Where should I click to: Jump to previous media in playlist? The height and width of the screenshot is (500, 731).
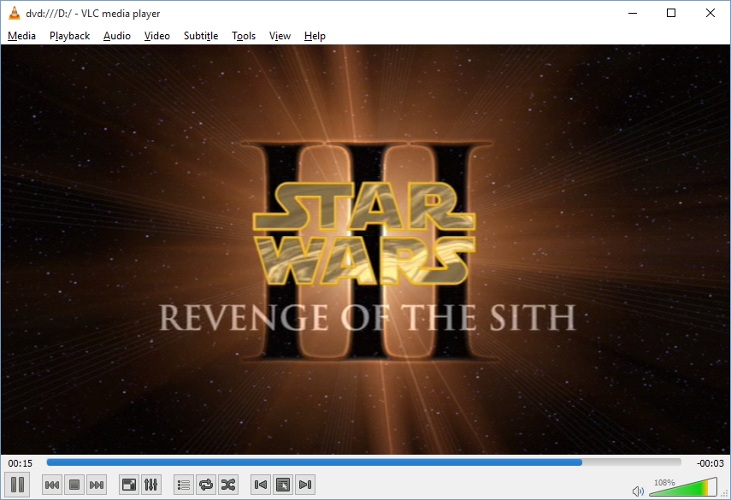[52, 485]
